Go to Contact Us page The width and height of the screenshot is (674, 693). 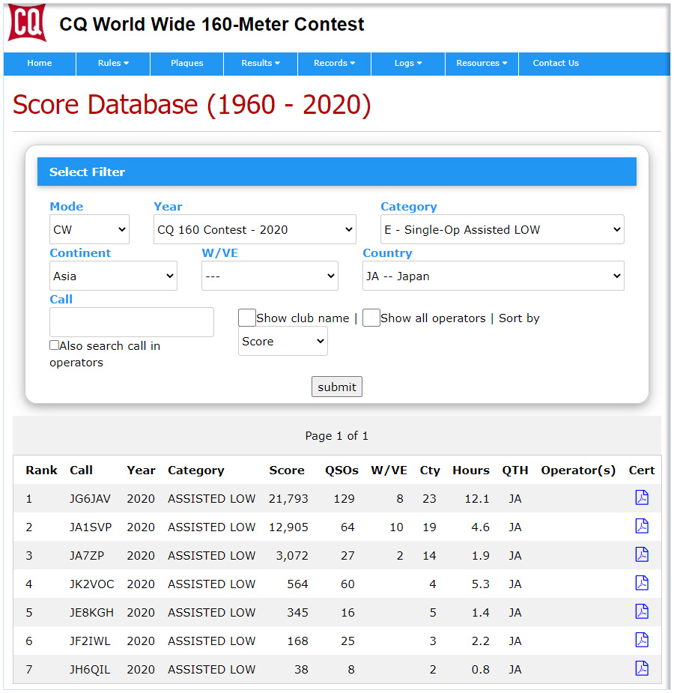pos(556,64)
